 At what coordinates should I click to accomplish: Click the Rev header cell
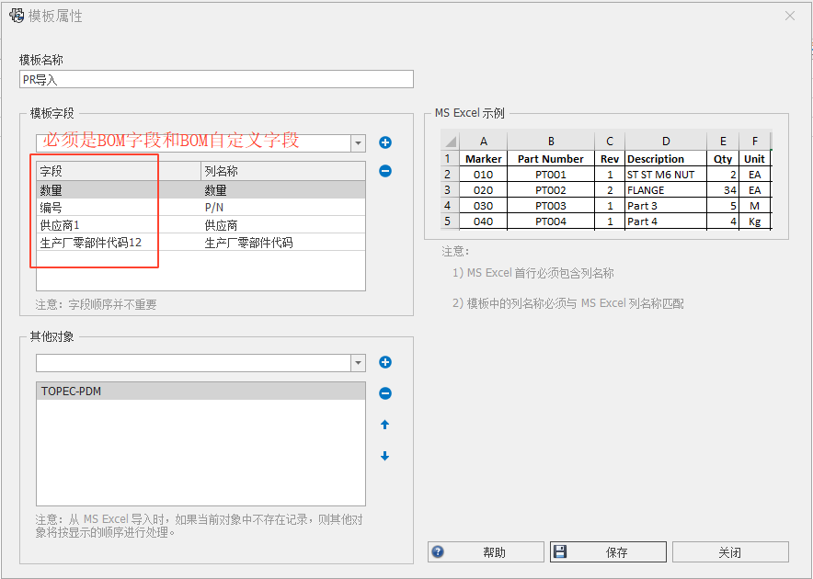pyautogui.click(x=610, y=159)
